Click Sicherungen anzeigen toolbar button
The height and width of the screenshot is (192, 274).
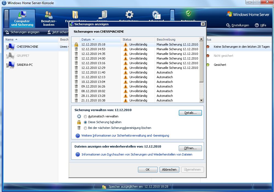tap(22, 32)
